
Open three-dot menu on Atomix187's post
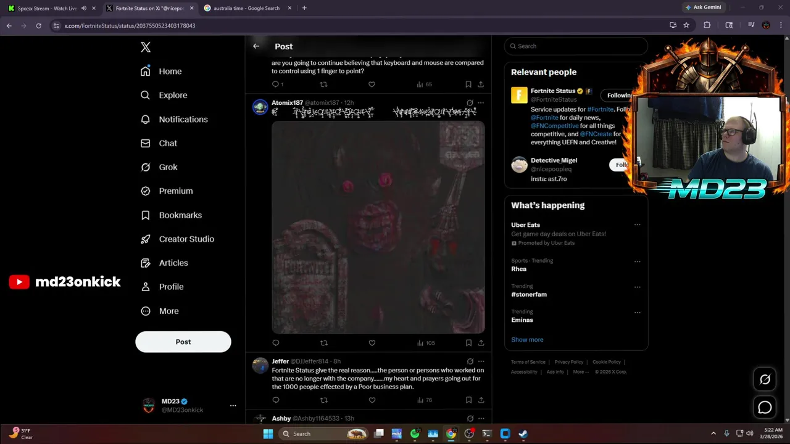(x=481, y=103)
